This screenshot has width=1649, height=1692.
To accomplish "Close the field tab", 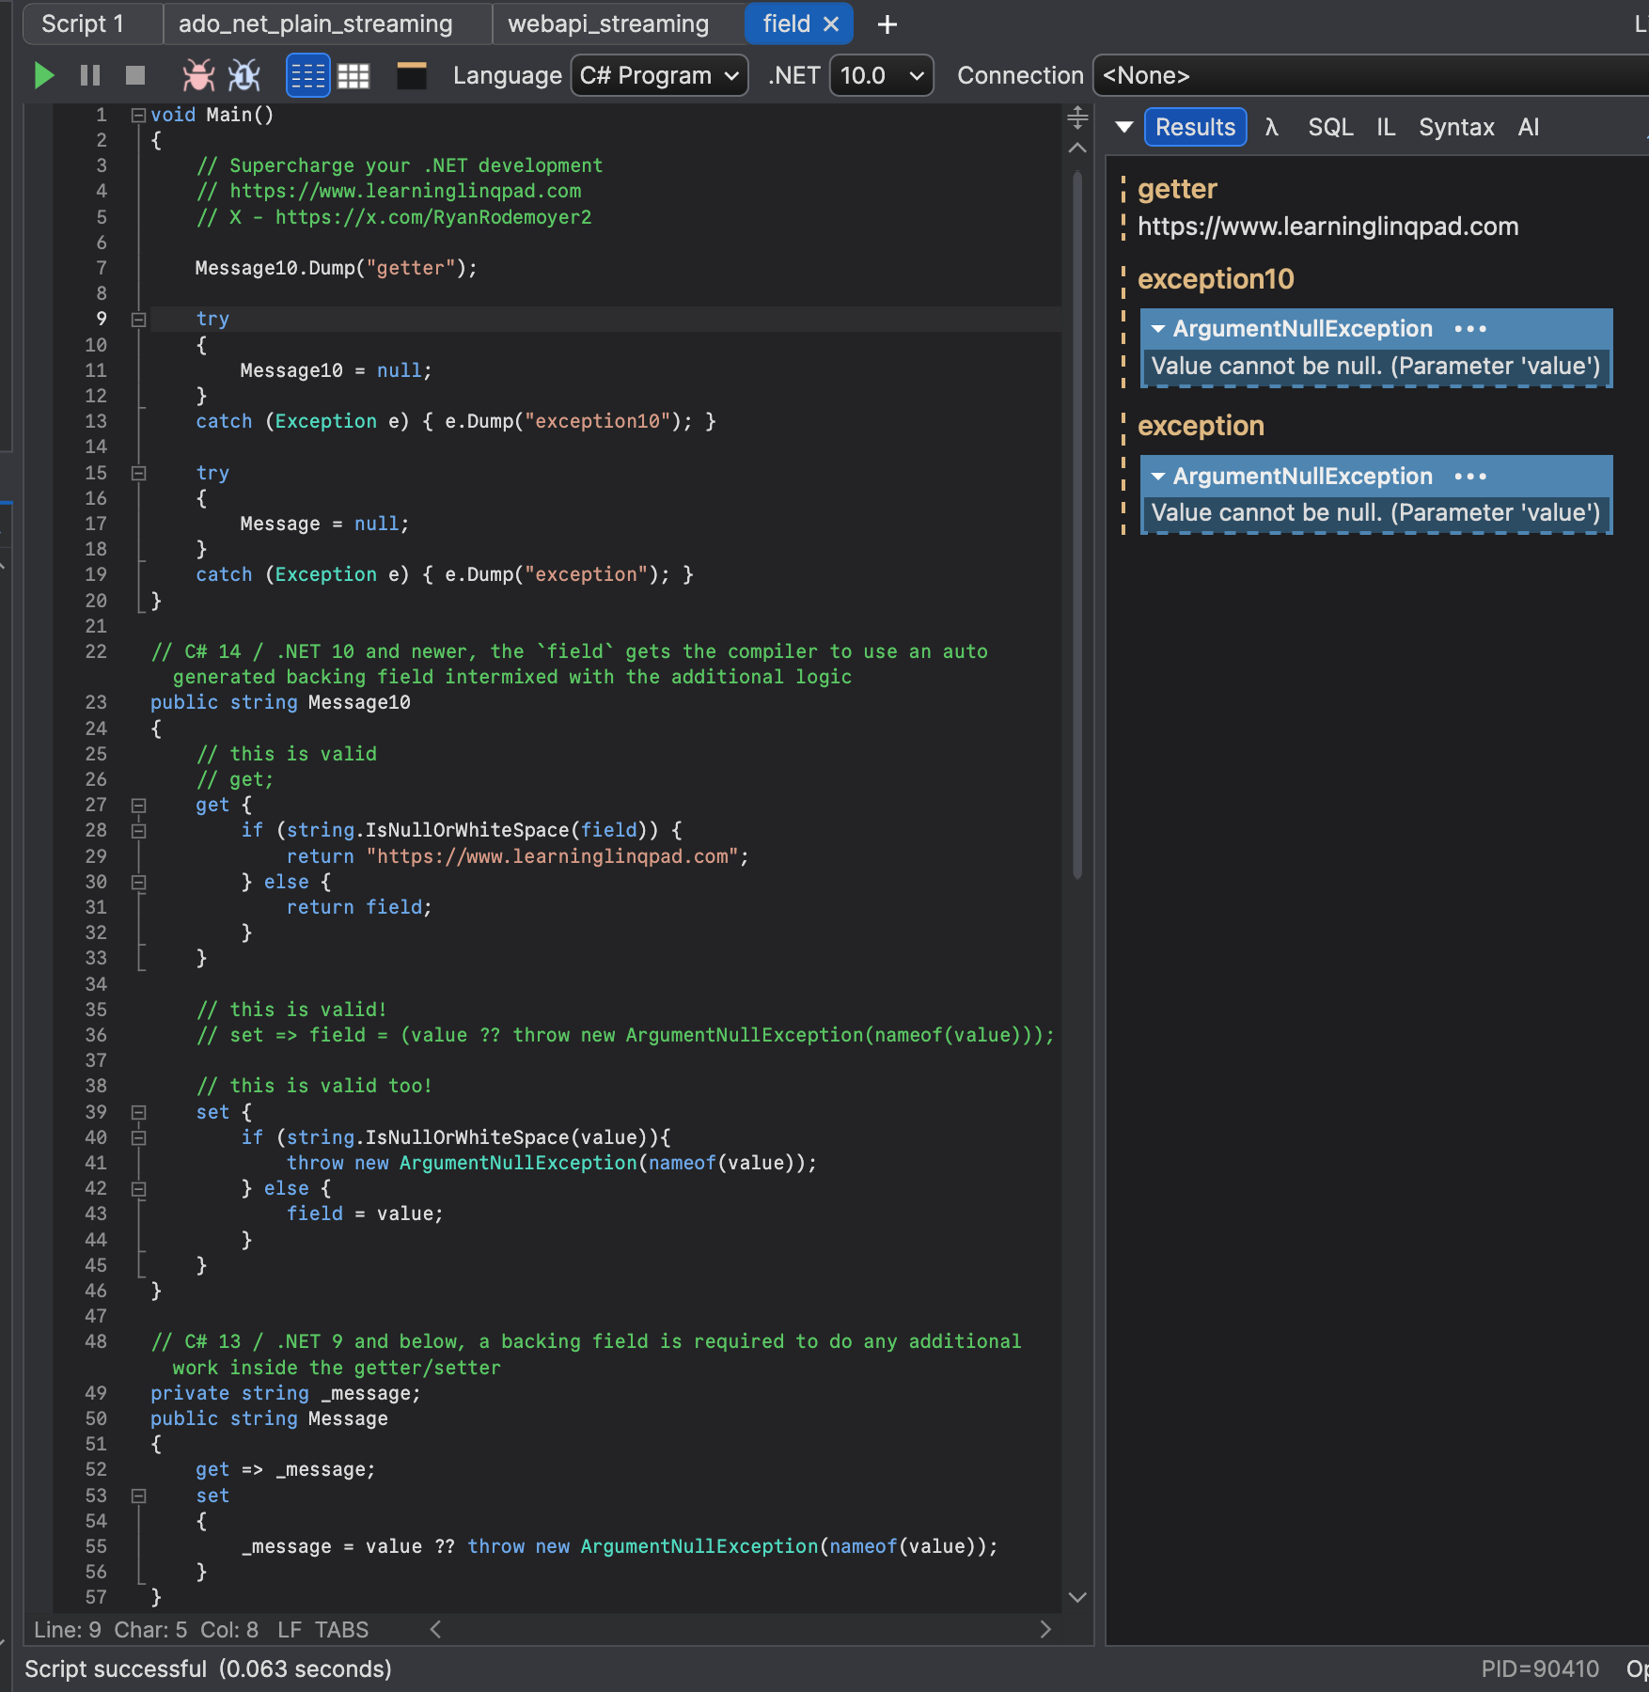I will point(830,23).
